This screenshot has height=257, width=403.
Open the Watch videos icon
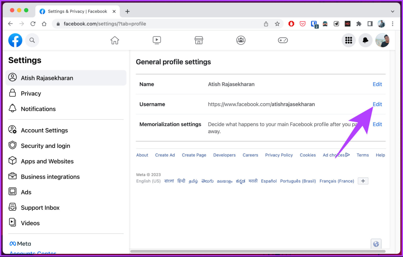pos(157,40)
